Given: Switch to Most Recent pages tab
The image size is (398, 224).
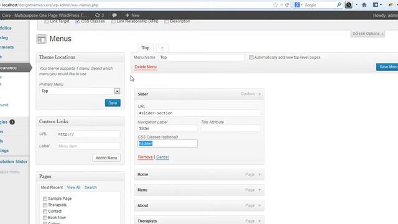Looking at the screenshot, I should 52,187.
